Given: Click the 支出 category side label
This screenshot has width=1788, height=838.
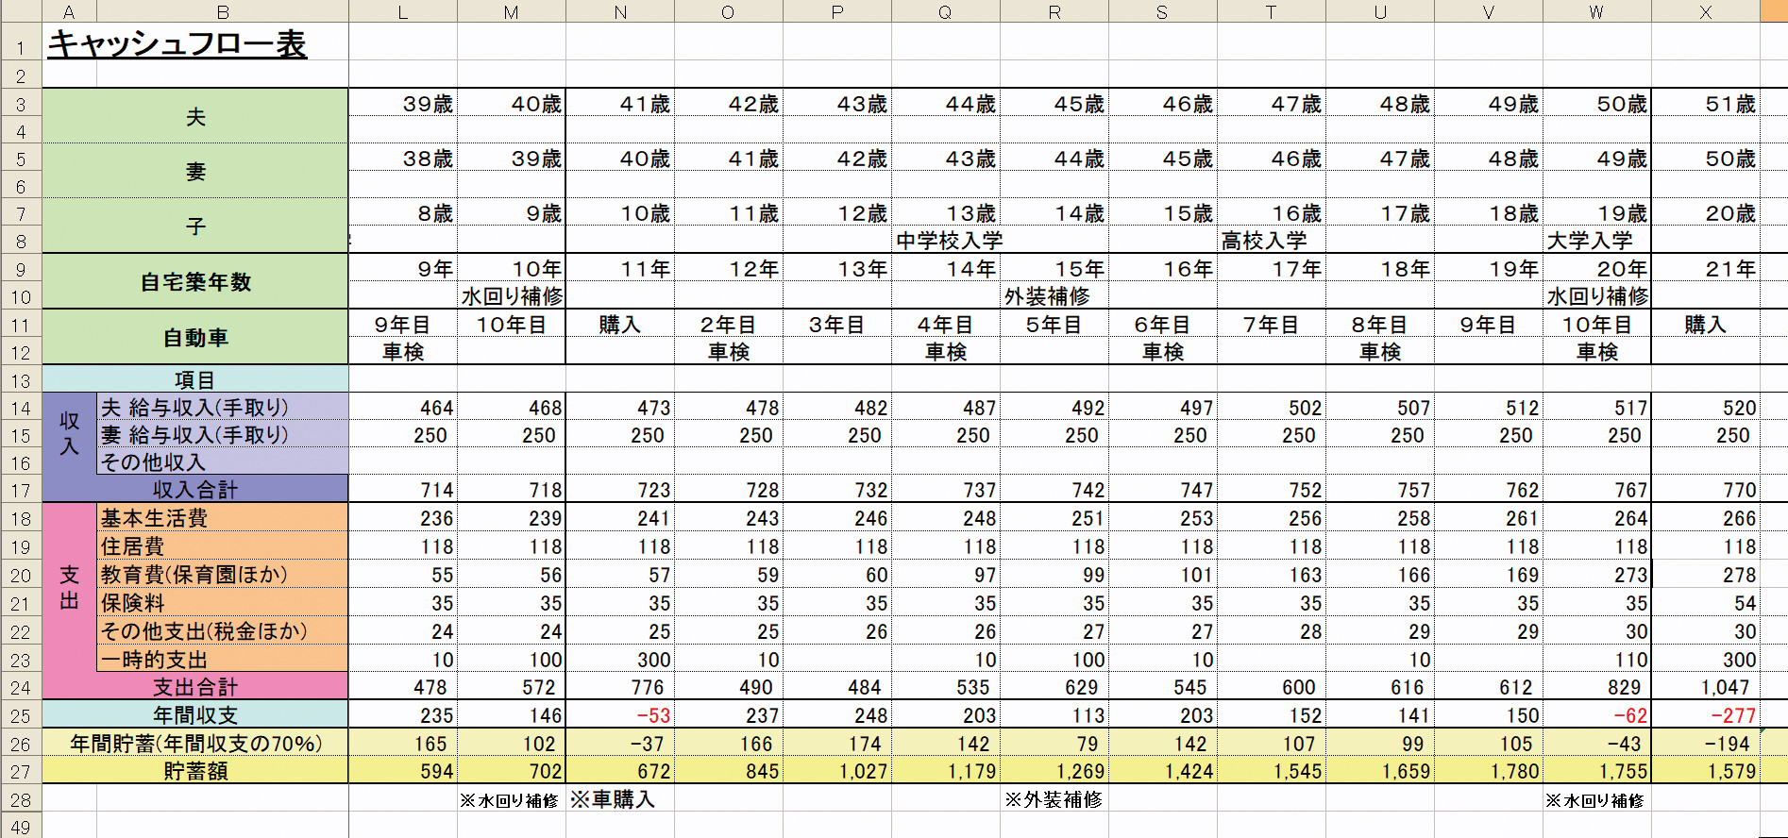Looking at the screenshot, I should coord(70,588).
